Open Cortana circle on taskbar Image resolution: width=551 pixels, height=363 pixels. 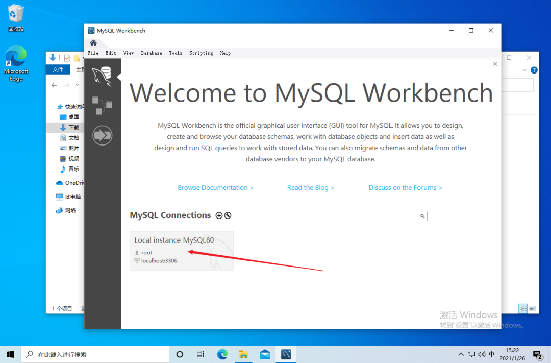click(x=180, y=354)
